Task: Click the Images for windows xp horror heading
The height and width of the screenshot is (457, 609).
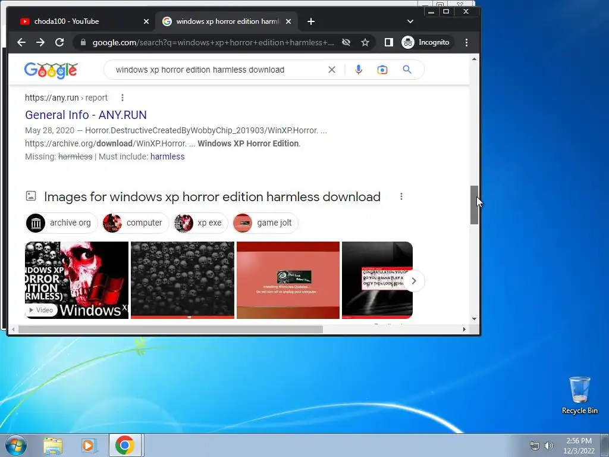Action: pos(212,196)
